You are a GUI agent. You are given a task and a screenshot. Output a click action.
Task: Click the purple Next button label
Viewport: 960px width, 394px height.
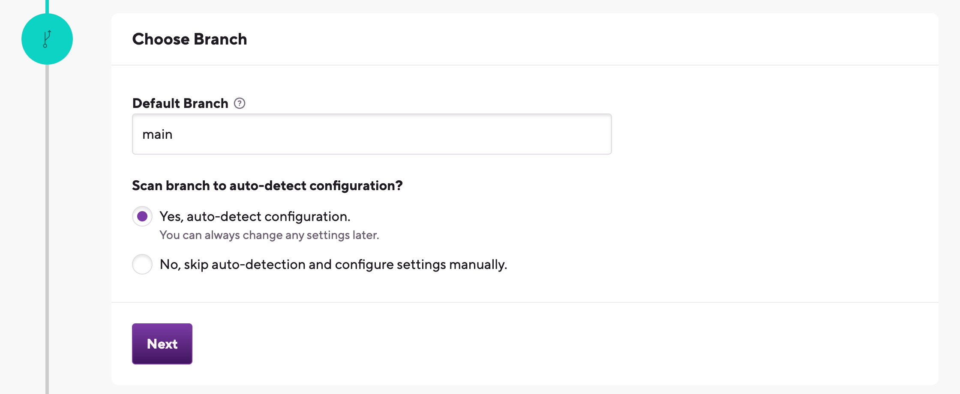click(x=162, y=344)
